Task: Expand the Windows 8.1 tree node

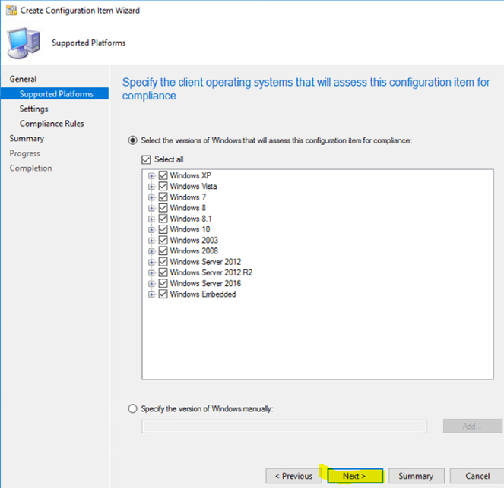Action: (x=151, y=219)
